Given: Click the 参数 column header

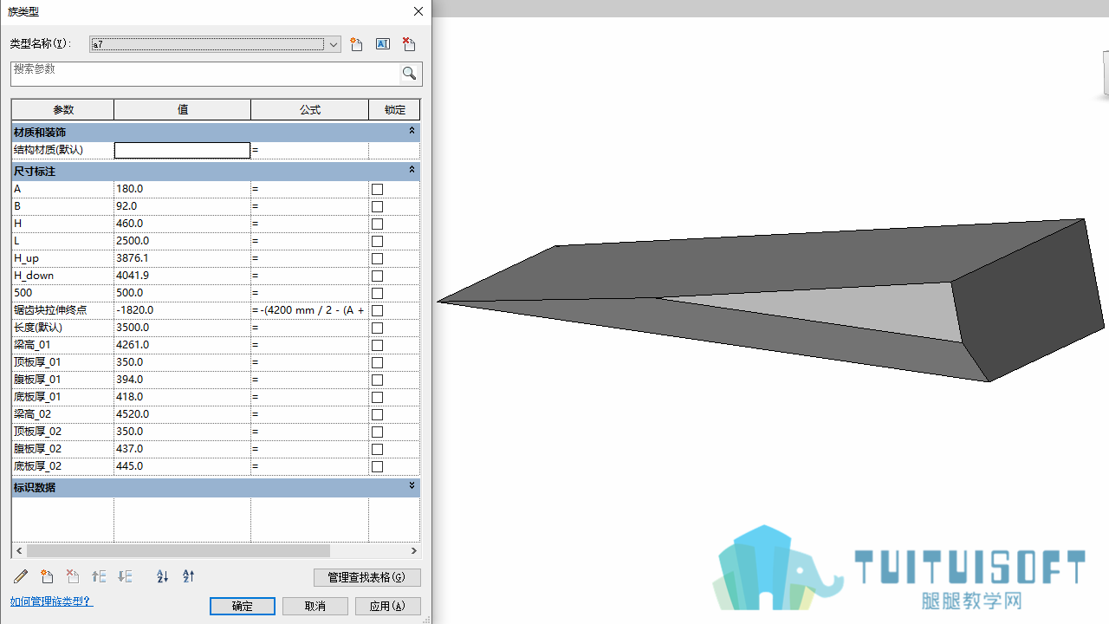Looking at the screenshot, I should click(63, 109).
